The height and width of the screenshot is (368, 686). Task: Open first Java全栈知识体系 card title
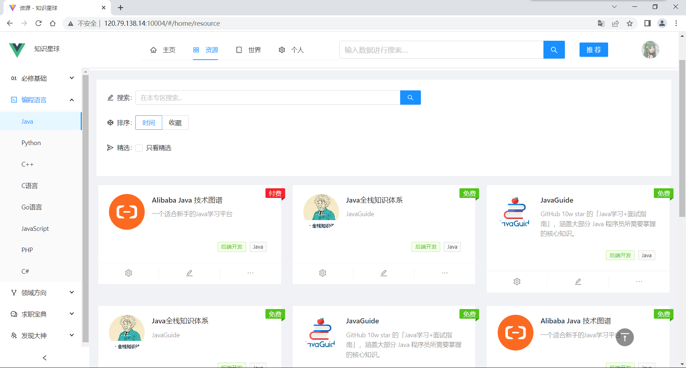[374, 200]
